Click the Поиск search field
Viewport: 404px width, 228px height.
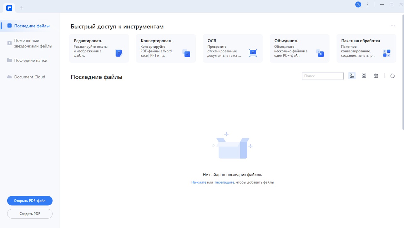pos(323,76)
